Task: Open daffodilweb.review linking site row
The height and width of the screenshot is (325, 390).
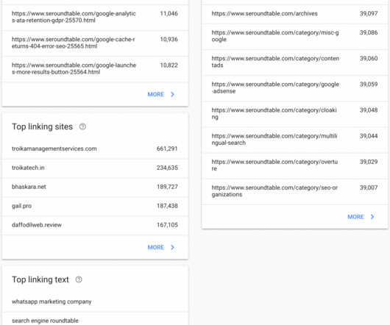Action: [95, 225]
